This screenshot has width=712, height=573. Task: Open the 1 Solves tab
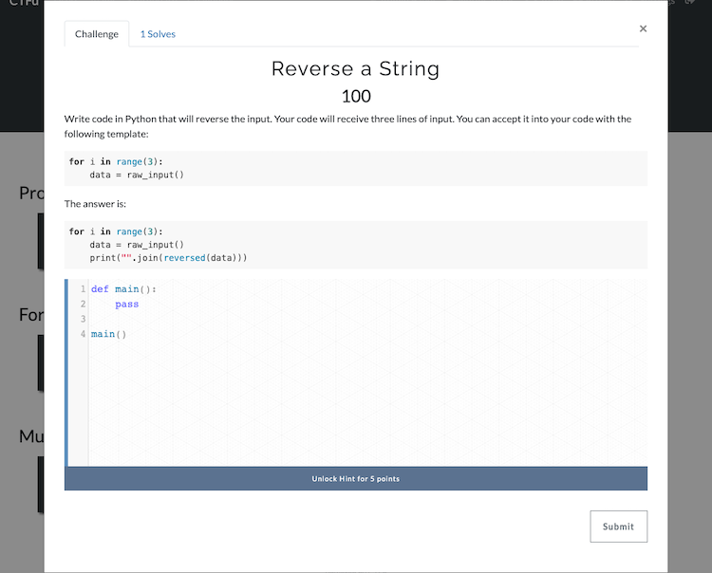point(158,34)
